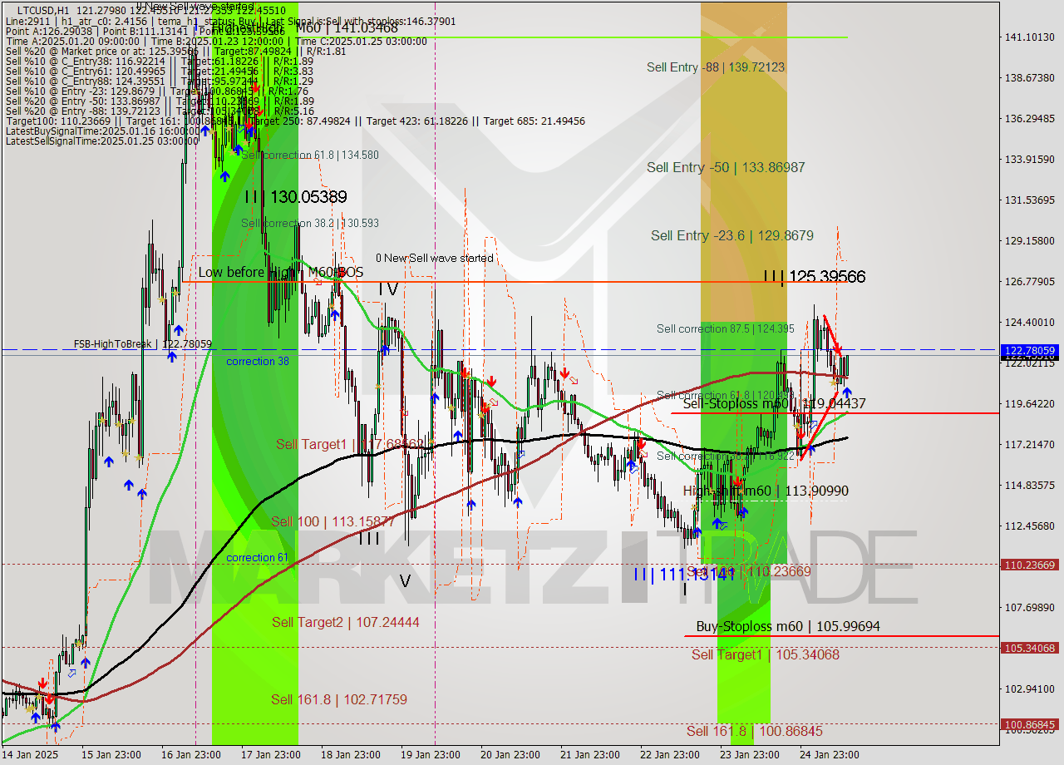Click the 'Sell Entry -88 | 139.72123' label
This screenshot has height=765, width=1064.
click(x=716, y=67)
